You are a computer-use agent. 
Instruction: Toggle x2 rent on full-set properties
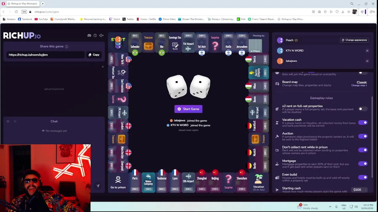point(363,109)
